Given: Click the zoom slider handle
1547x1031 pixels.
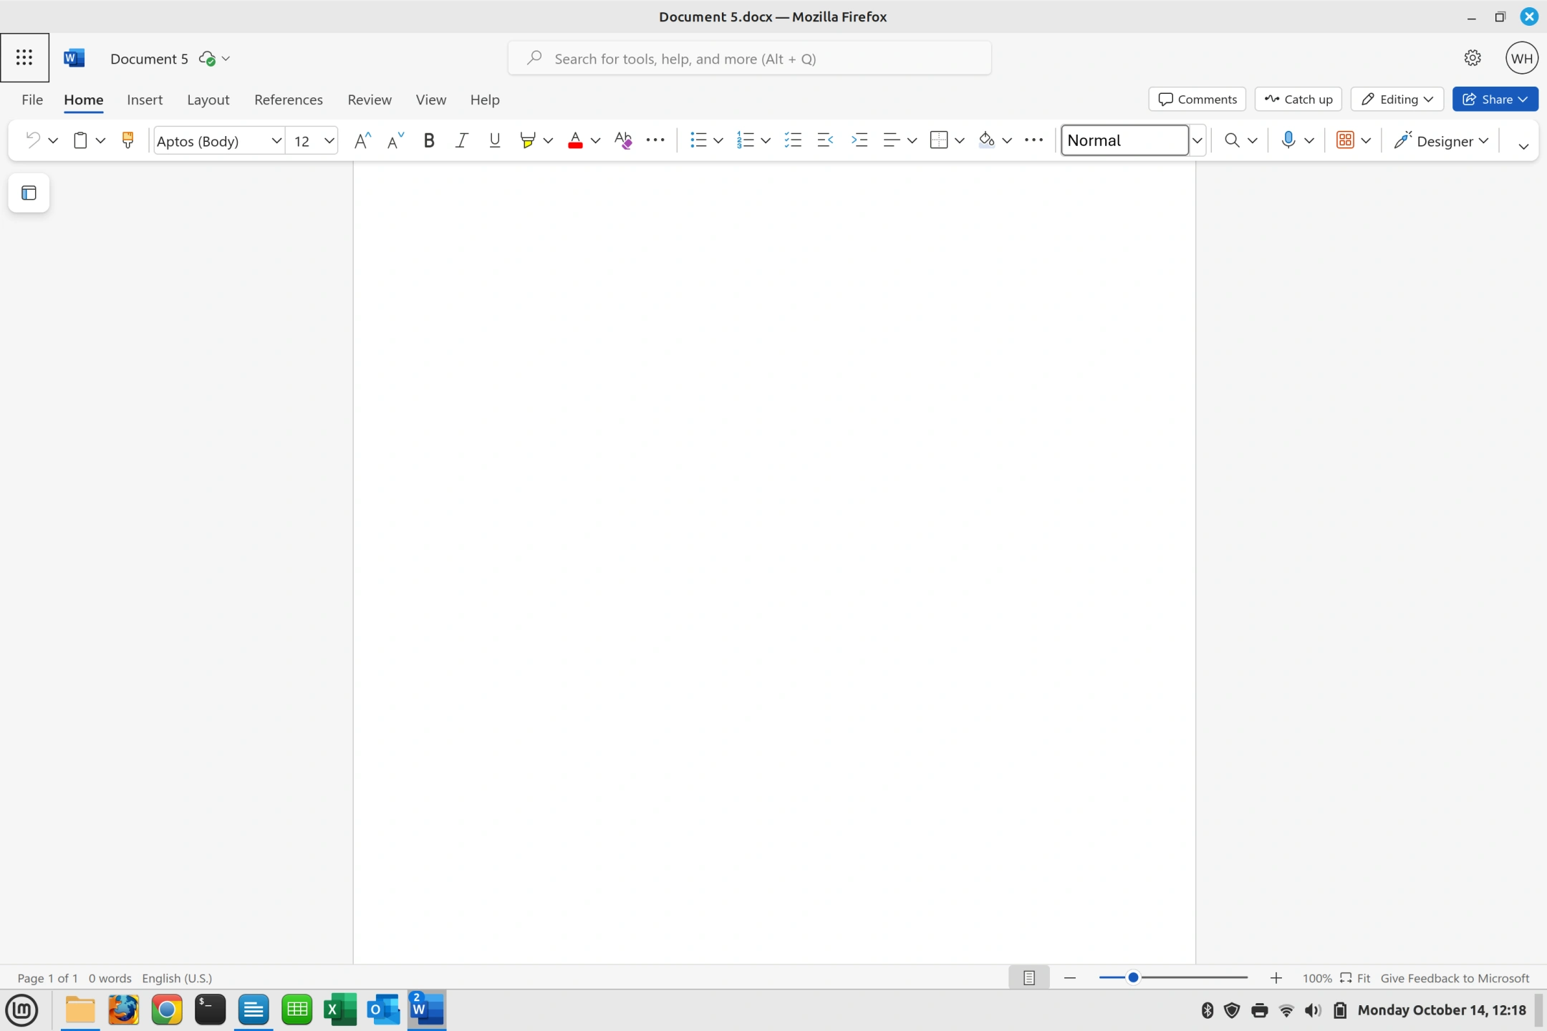Looking at the screenshot, I should (1133, 977).
